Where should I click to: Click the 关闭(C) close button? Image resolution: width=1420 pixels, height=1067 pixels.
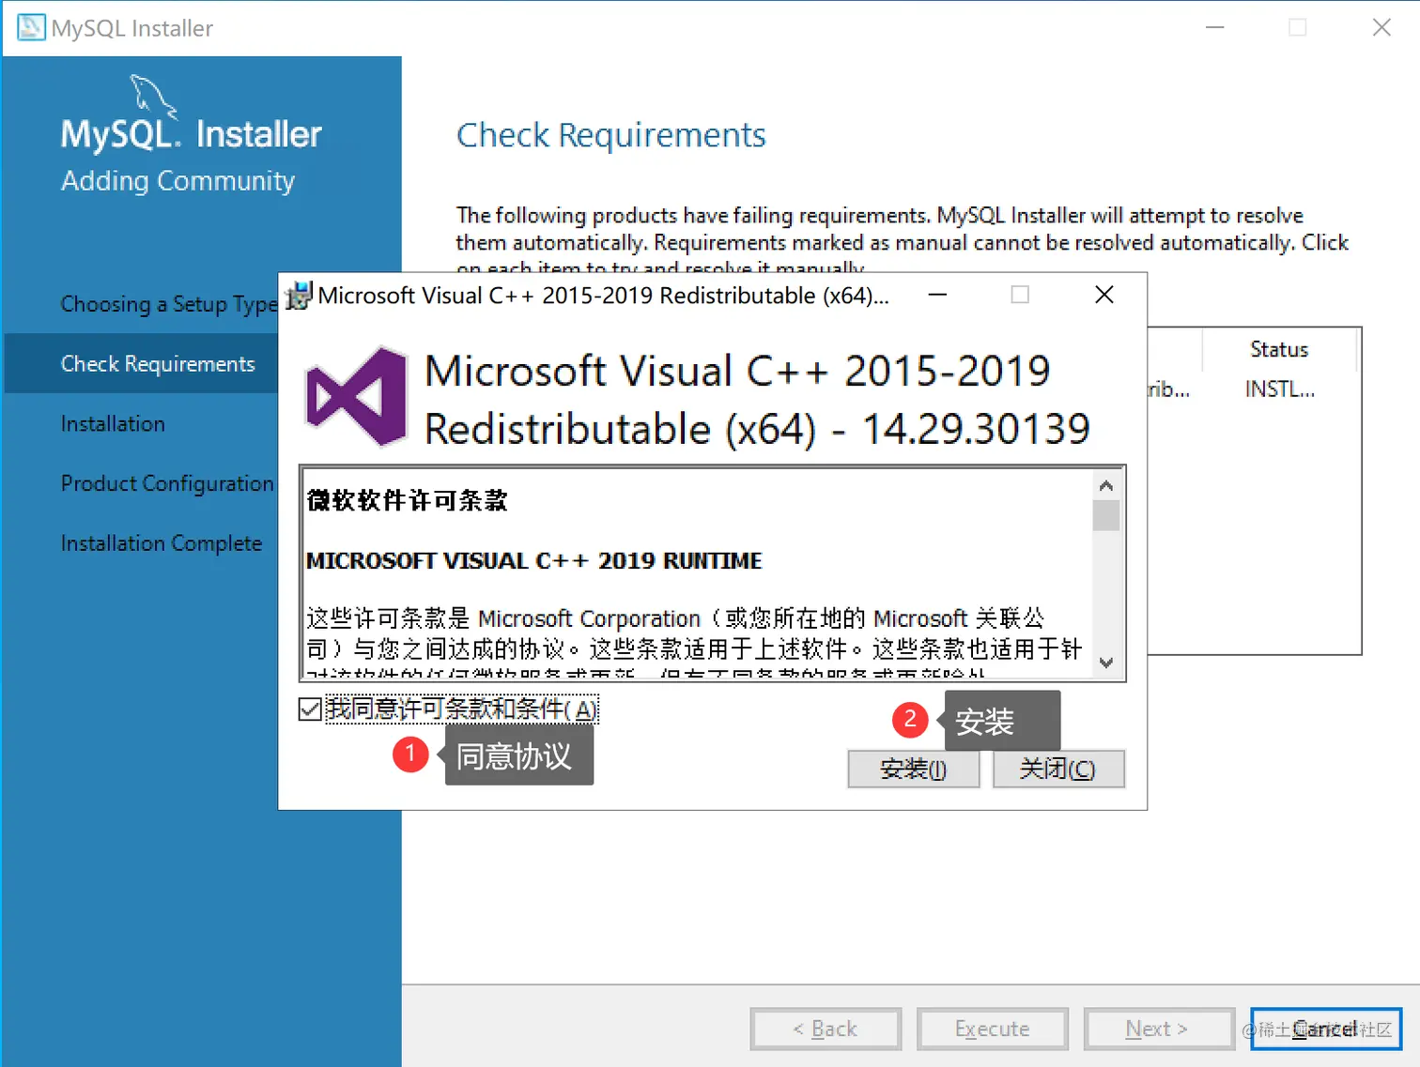pos(1058,770)
